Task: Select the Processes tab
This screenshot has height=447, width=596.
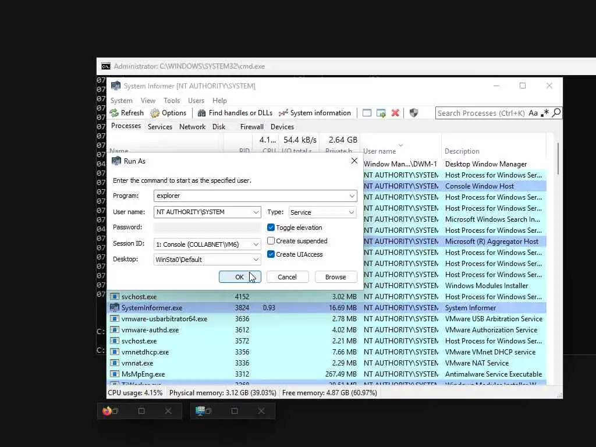Action: (126, 126)
